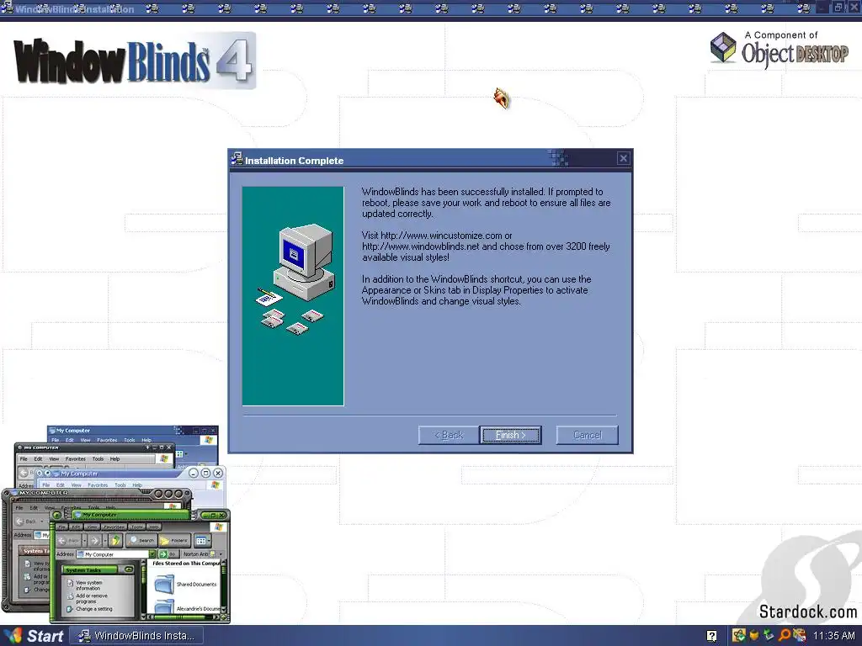Click the Finish button
The image size is (862, 646).
(510, 435)
